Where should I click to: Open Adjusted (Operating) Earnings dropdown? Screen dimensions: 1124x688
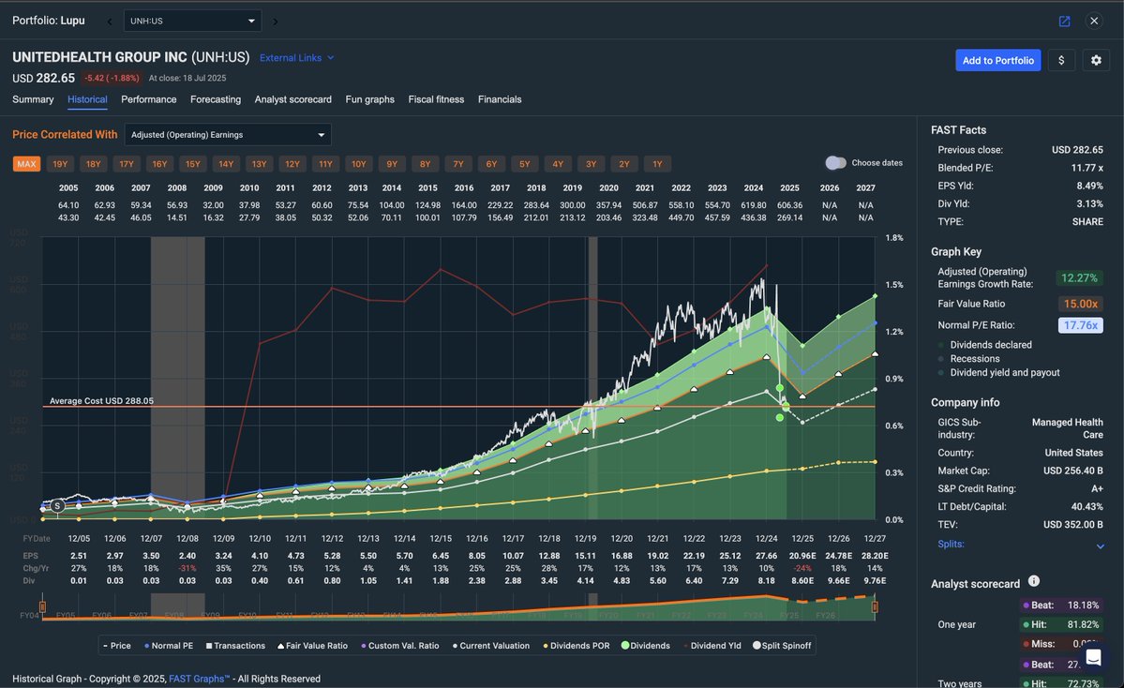pos(227,135)
